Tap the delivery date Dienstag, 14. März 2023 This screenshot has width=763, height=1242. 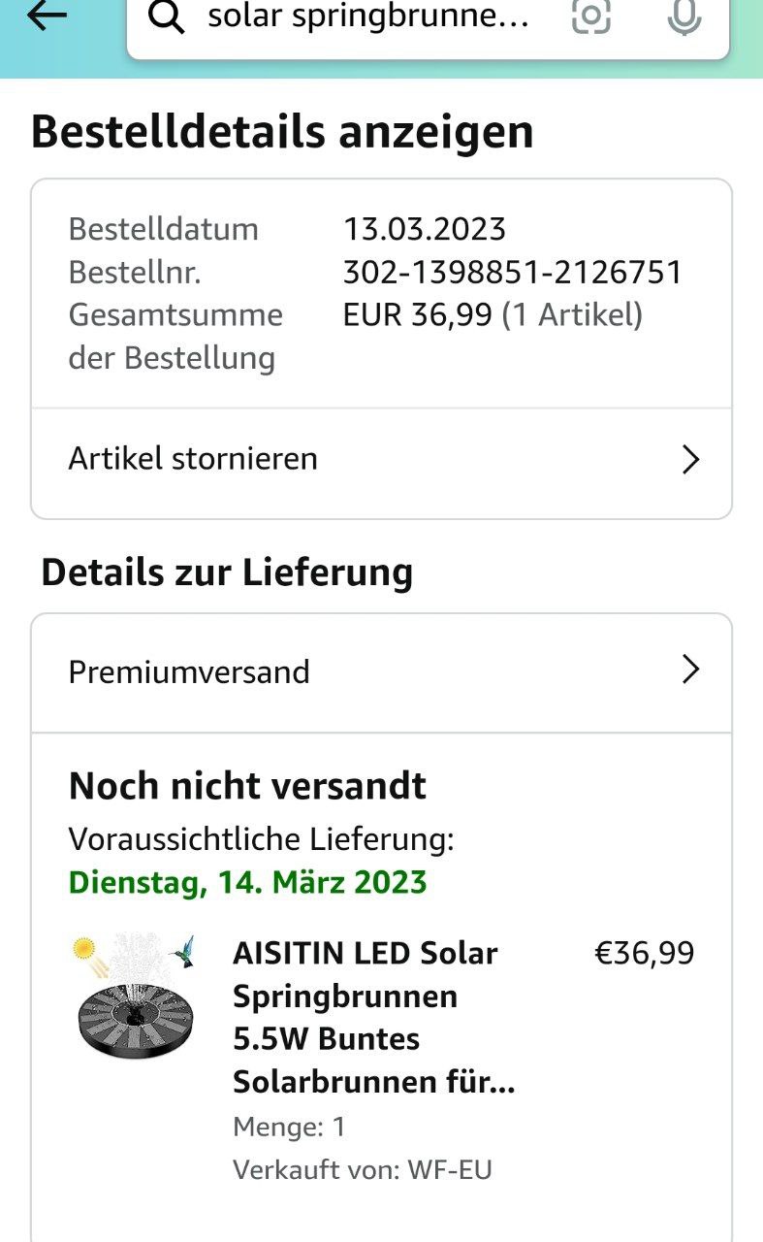(247, 882)
